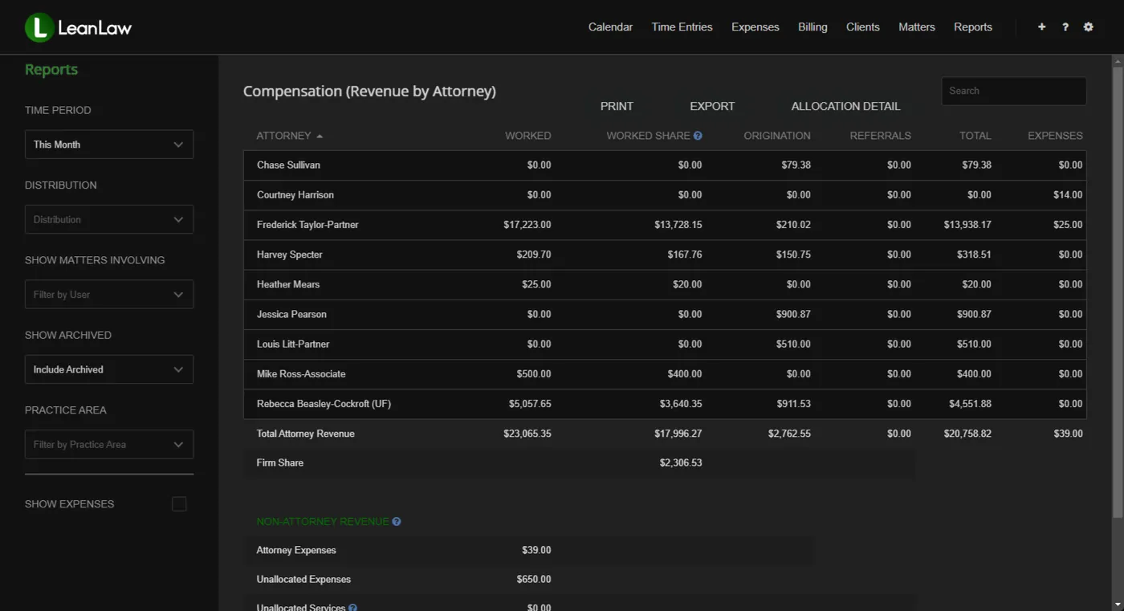The width and height of the screenshot is (1124, 611).
Task: Click the $17,223.00 worked value
Action: pos(527,225)
